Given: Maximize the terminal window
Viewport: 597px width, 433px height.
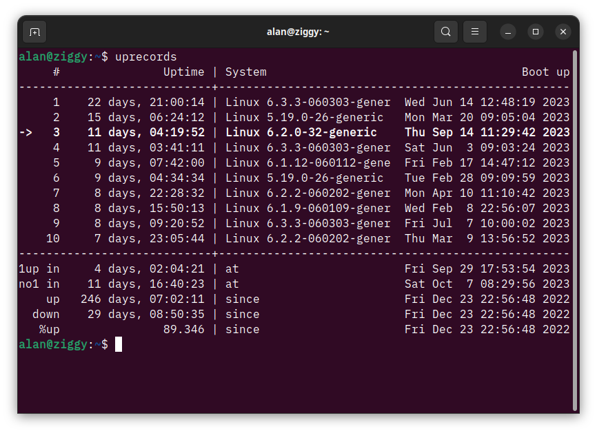Looking at the screenshot, I should [536, 32].
